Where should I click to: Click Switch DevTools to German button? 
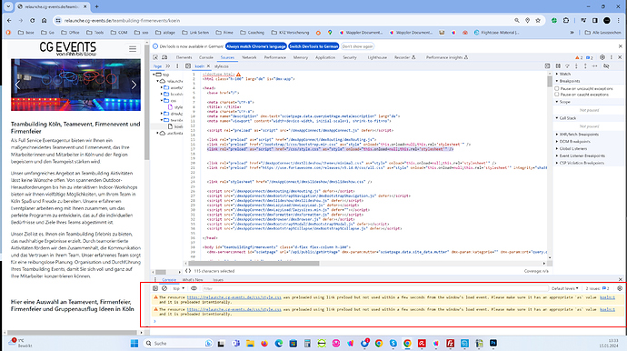313,46
